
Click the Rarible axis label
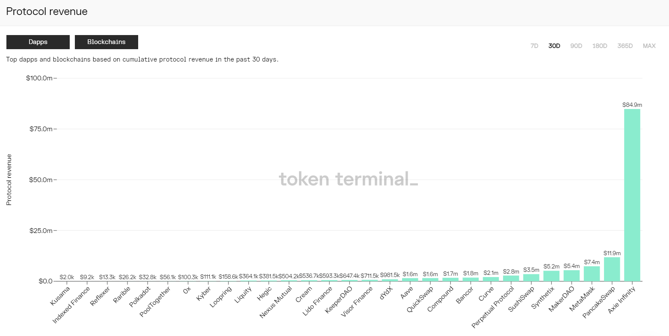coord(121,295)
